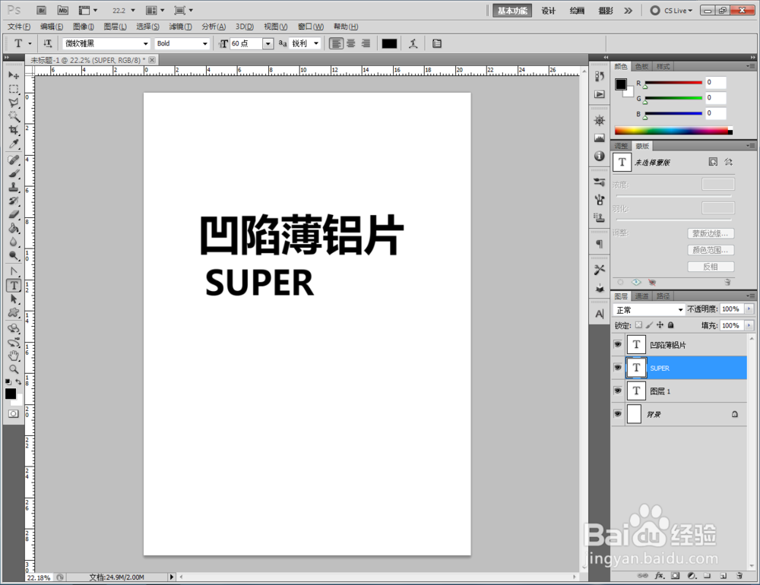Select the Hand tool
The width and height of the screenshot is (760, 585).
pos(14,356)
